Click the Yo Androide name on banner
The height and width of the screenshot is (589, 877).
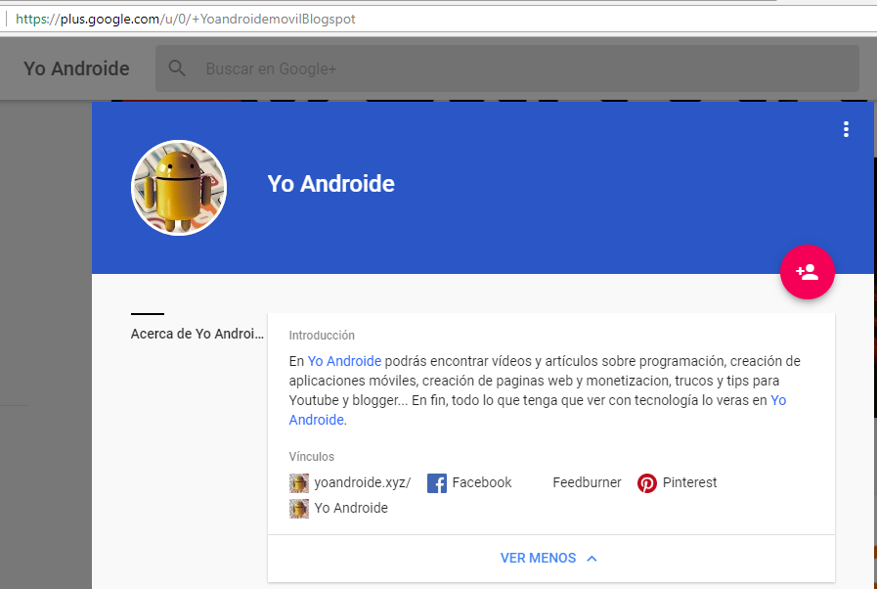[331, 184]
